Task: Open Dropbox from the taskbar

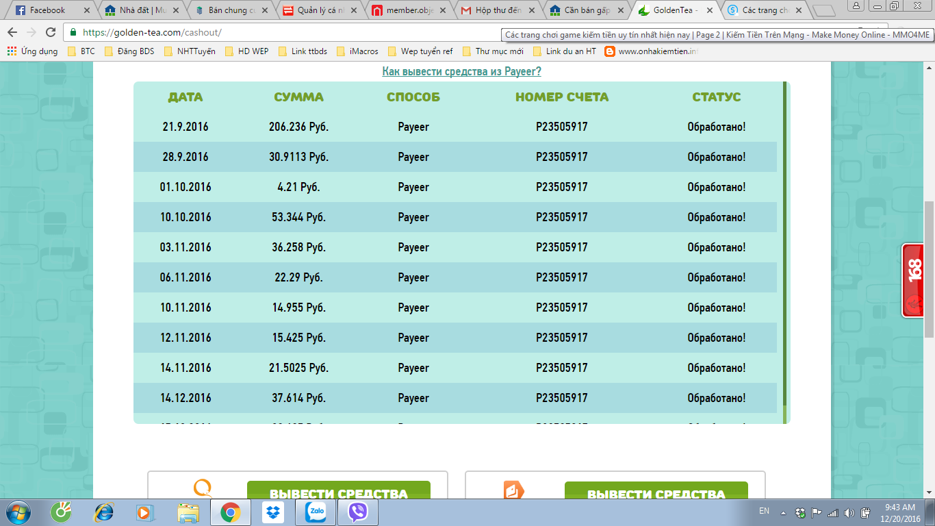Action: click(272, 512)
